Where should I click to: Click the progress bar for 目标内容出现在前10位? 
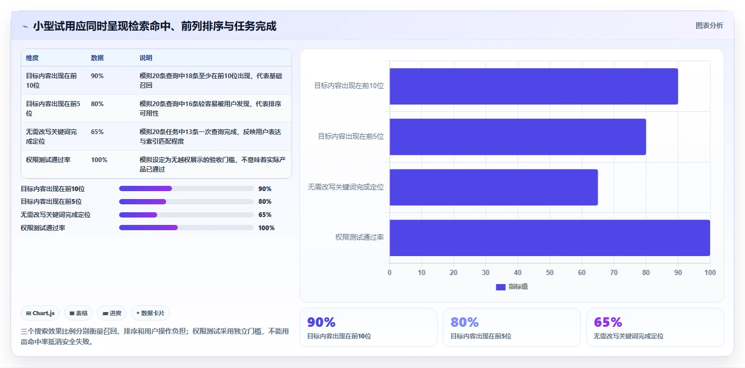point(186,188)
